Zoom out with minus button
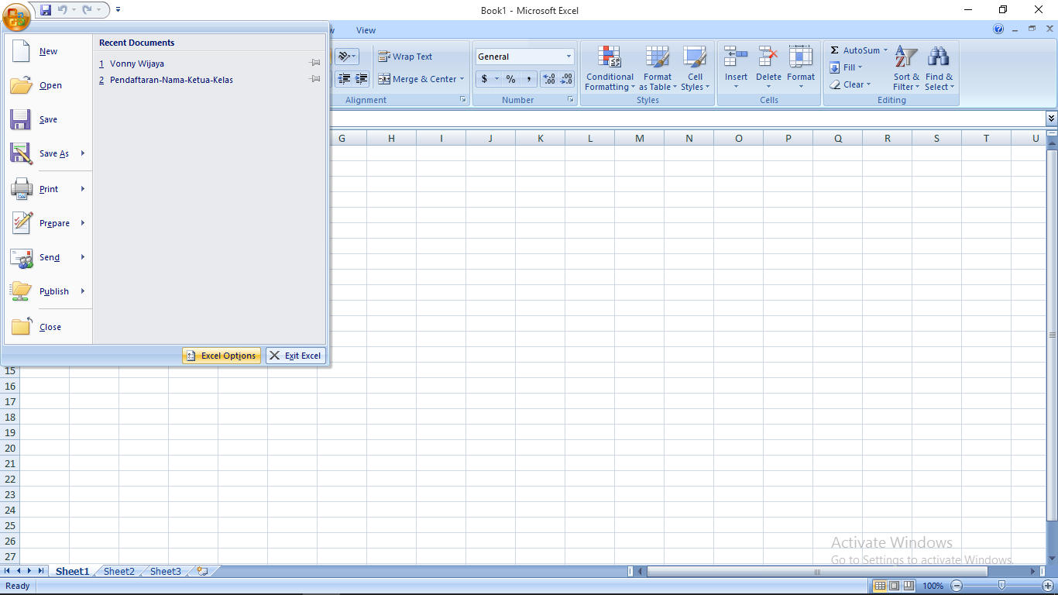1058x595 pixels. (x=957, y=586)
